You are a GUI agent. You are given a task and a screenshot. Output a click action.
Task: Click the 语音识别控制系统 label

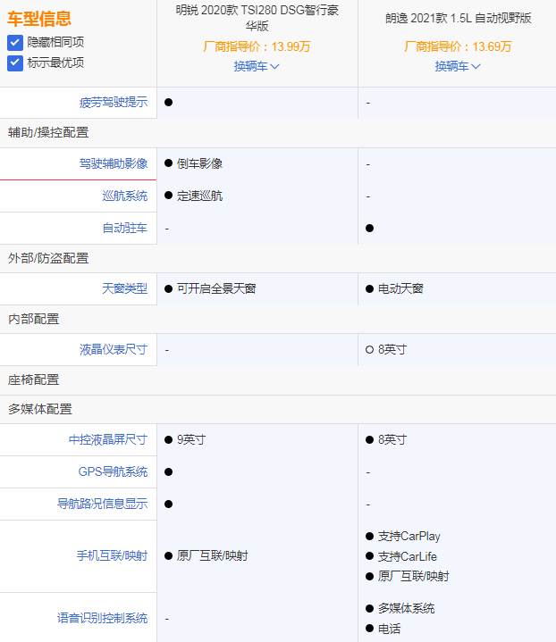(102, 618)
